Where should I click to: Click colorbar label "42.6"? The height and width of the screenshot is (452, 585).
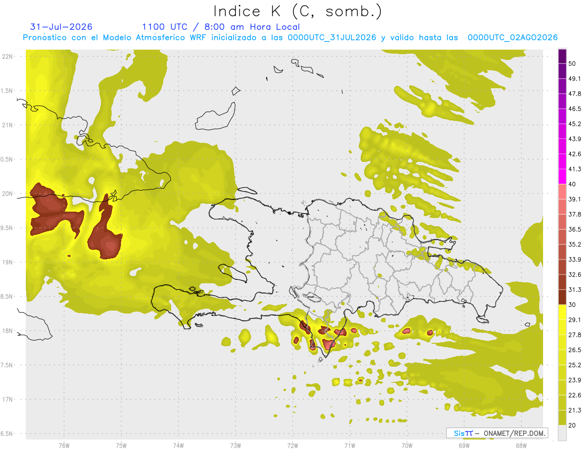[575, 154]
